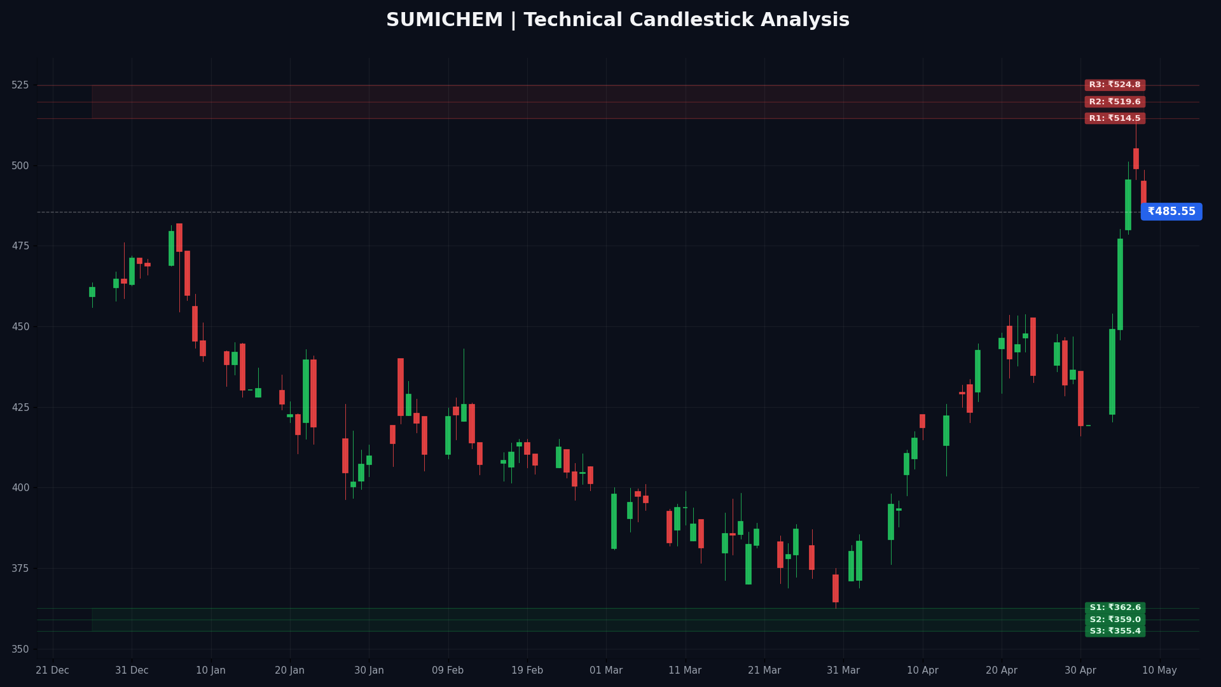Click the 11 Mar date label
This screenshot has width=1221, height=687.
point(685,670)
